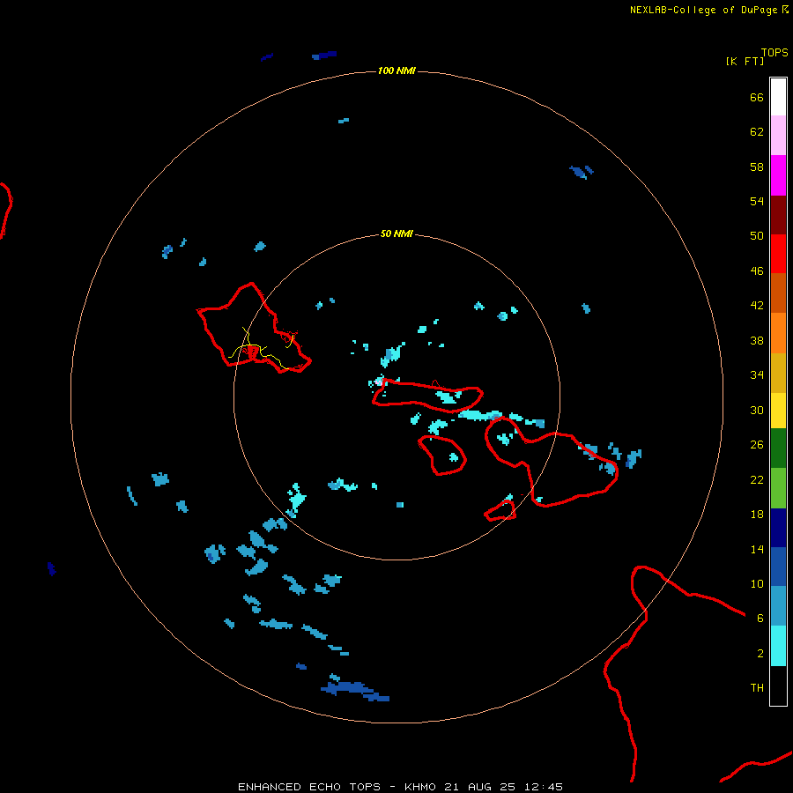Click the 14 scale value
This screenshot has width=793, height=793.
757,549
